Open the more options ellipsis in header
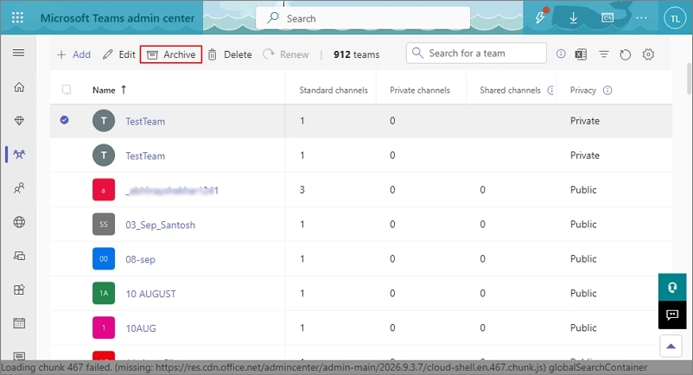This screenshot has height=375, width=693. (641, 18)
